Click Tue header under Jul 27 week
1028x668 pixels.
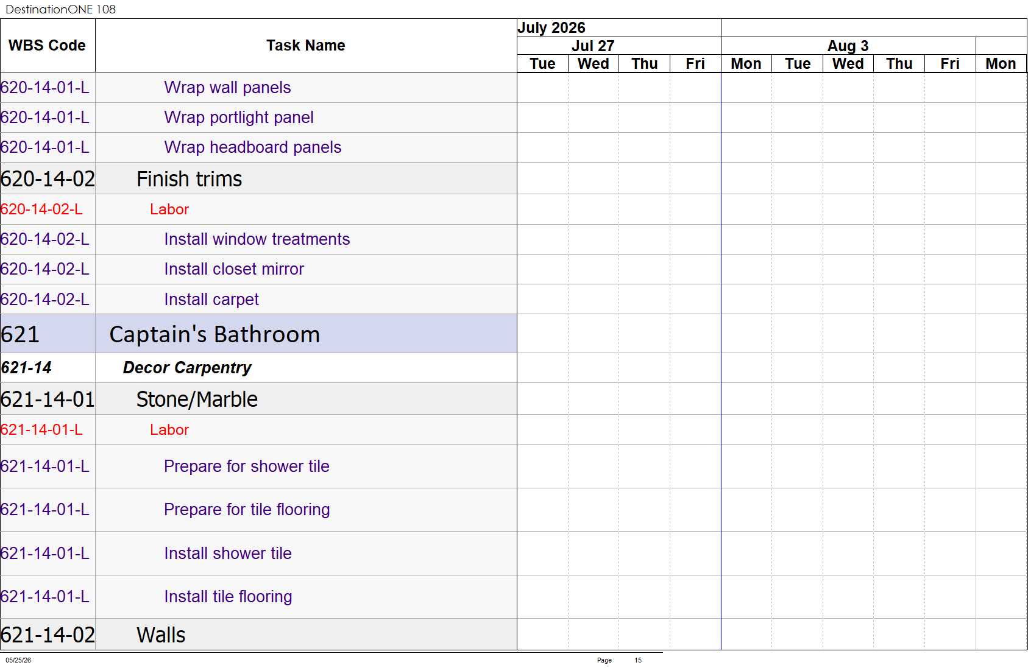(x=542, y=64)
